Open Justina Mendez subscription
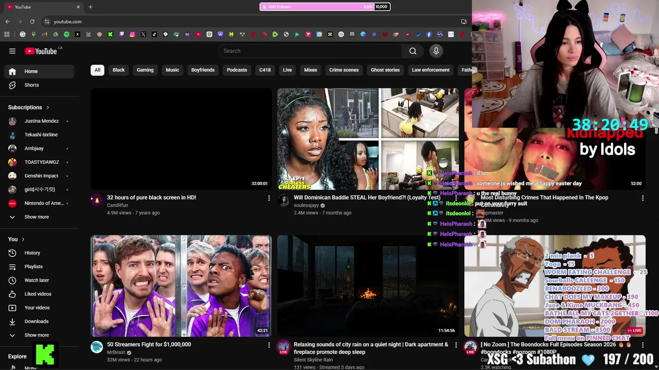Viewport: 659px width, 370px height. coord(39,121)
